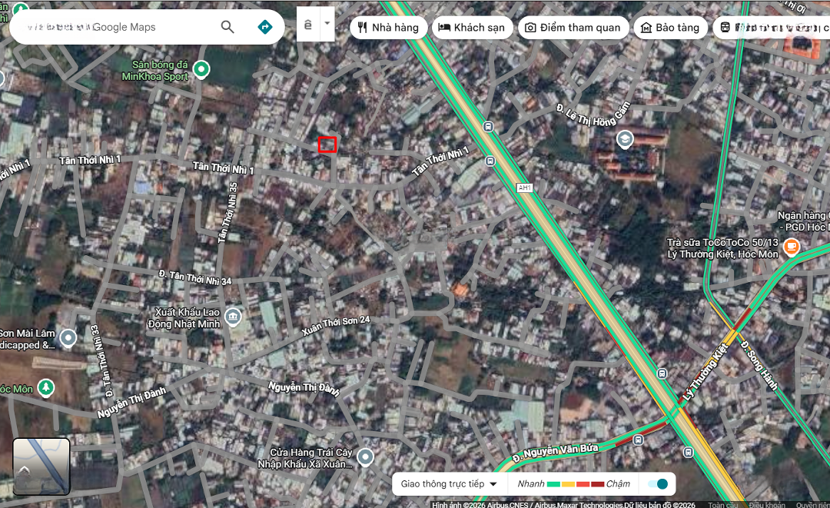
Task: Click the Xuất Khẩu Lao Động Nhật Minh pin
Action: (233, 317)
